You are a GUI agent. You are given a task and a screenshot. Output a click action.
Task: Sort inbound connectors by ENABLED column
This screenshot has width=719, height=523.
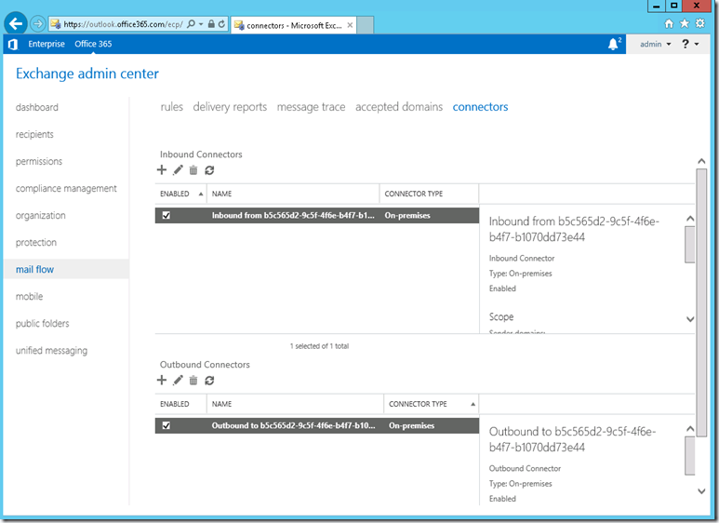180,194
